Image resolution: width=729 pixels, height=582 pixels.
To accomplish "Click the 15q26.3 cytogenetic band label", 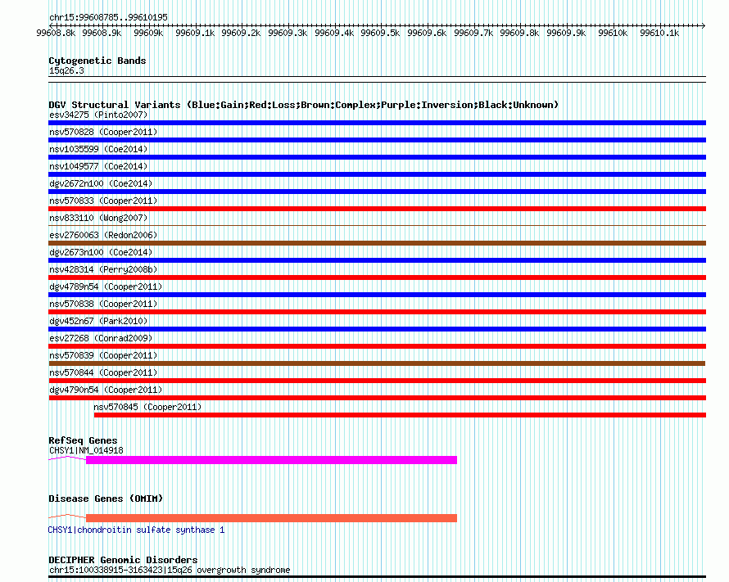I will pos(66,70).
